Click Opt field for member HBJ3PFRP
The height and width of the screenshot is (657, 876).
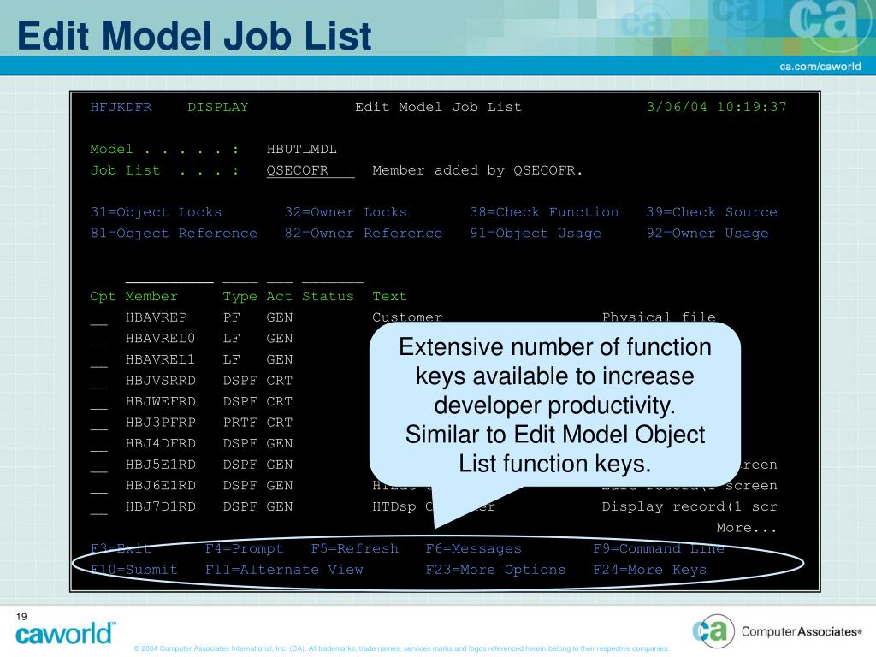(99, 423)
